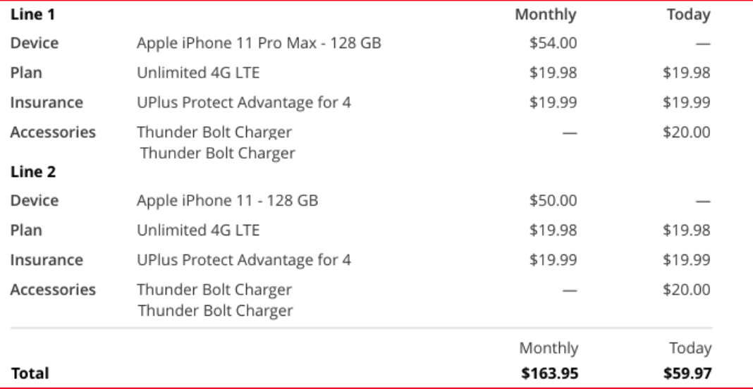The width and height of the screenshot is (753, 389).
Task: Select Apple iPhone 11 - 128 GB device
Action: [x=227, y=200]
